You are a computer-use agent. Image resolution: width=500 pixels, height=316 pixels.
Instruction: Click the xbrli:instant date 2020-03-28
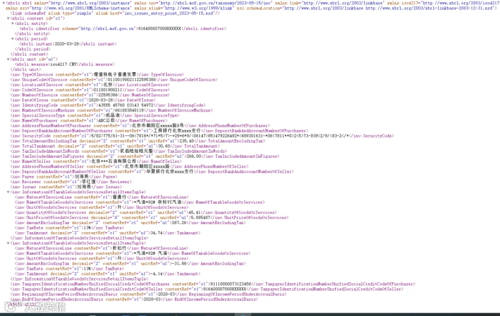click(67, 44)
